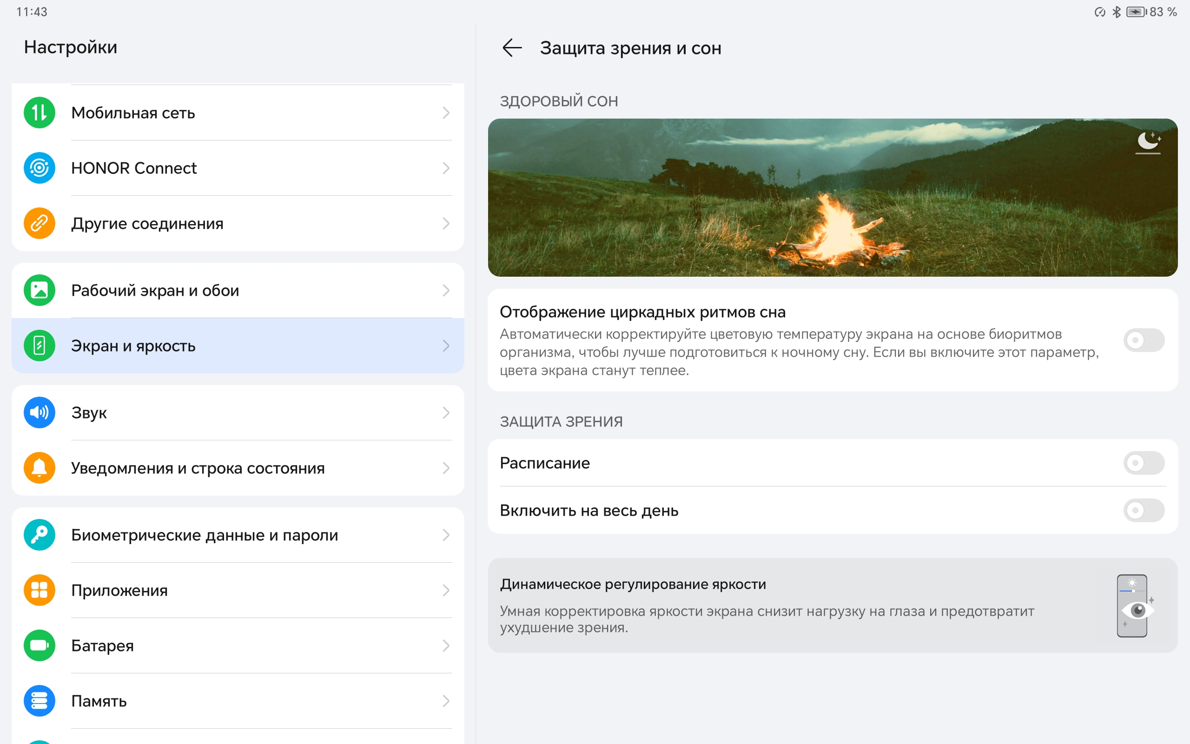
Task: Click the blue Звук speaker icon
Action: [x=40, y=412]
